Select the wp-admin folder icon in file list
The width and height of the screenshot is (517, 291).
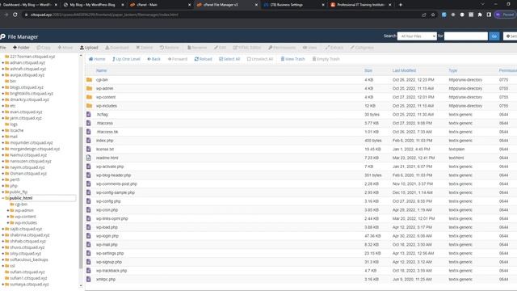point(89,88)
